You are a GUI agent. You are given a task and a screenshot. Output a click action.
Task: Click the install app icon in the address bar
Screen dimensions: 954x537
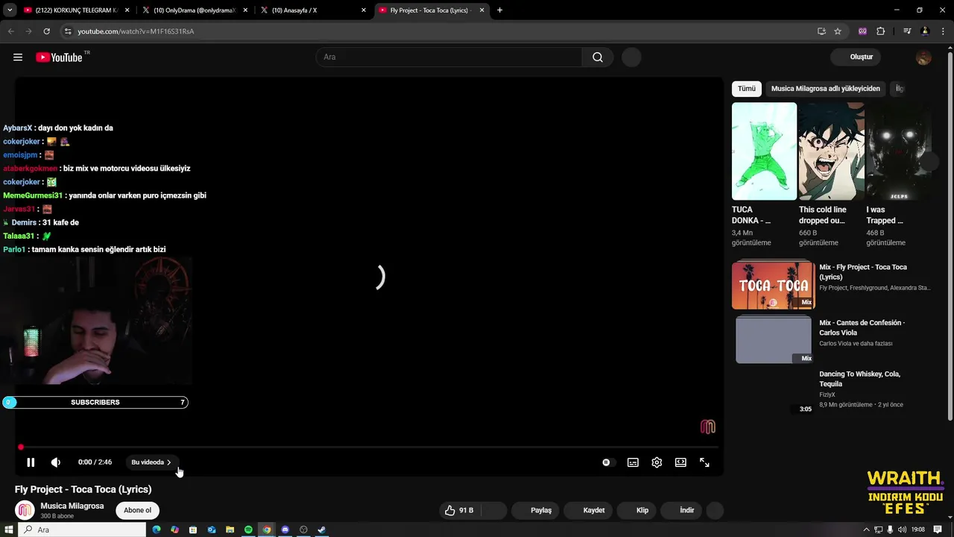point(821,31)
